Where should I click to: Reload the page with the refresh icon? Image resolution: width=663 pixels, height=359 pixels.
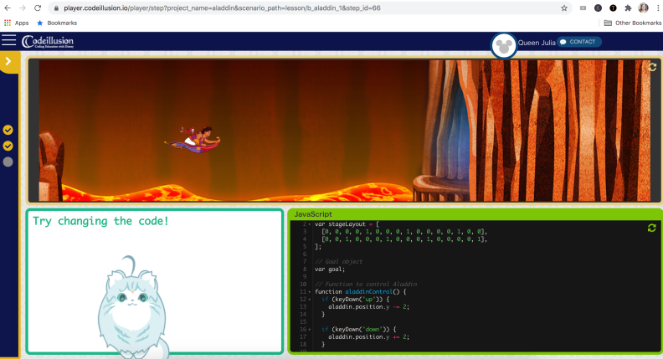pyautogui.click(x=38, y=8)
